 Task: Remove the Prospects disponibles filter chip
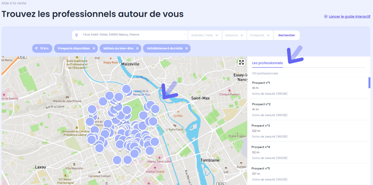(94, 48)
